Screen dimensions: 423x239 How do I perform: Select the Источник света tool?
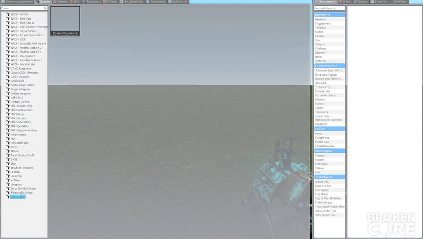329,96
